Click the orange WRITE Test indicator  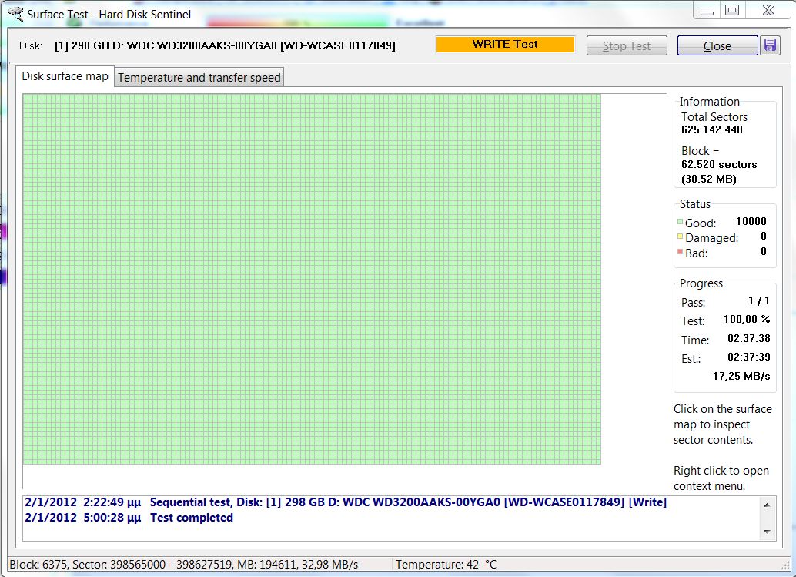[505, 44]
